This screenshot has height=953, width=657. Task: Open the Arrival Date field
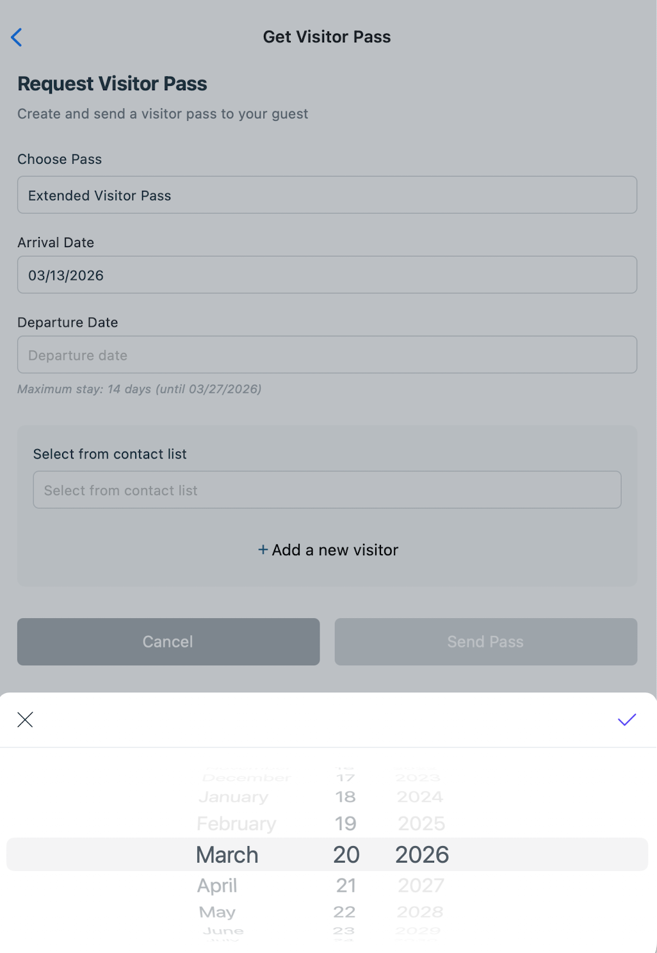click(x=327, y=275)
